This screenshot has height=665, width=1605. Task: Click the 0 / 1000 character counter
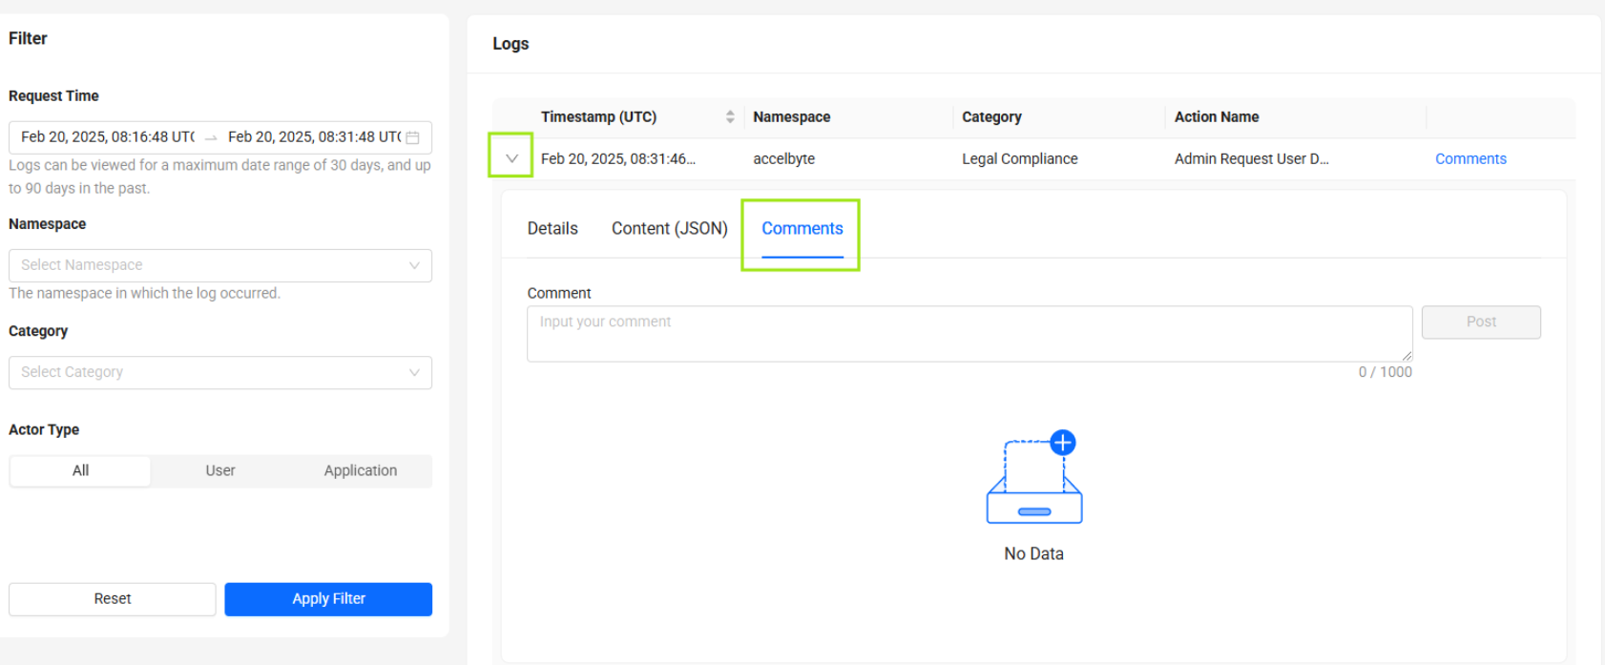tap(1385, 372)
